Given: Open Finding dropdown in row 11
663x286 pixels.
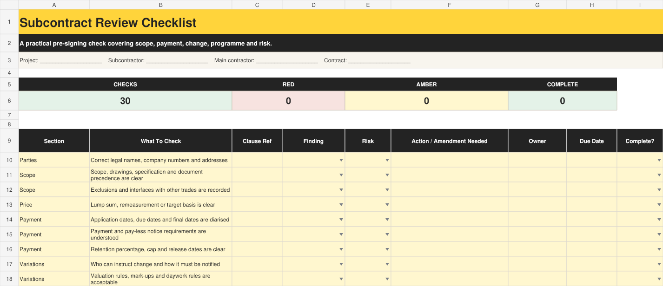Looking at the screenshot, I should [x=341, y=175].
